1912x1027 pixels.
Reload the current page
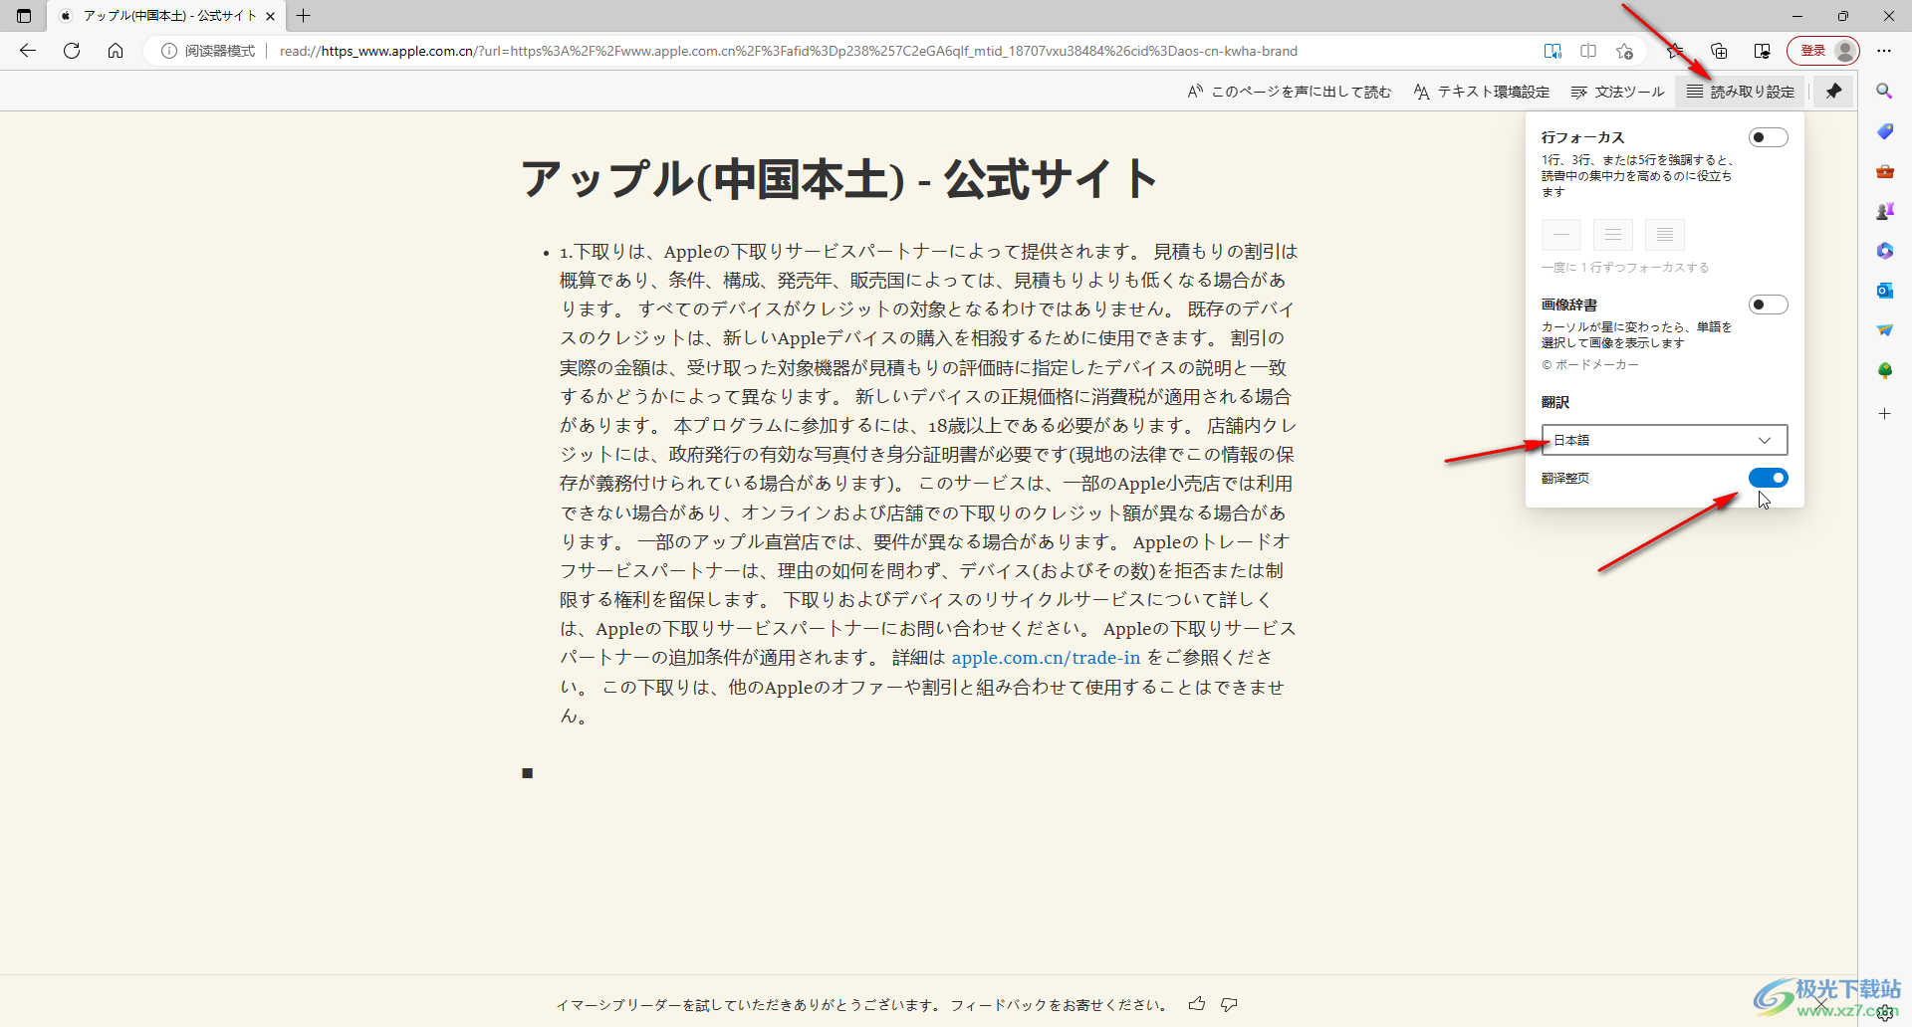[72, 51]
